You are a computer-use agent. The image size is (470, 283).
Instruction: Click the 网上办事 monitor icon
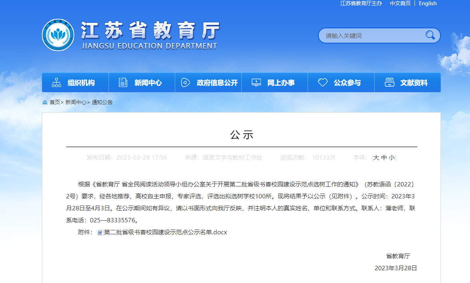256,83
